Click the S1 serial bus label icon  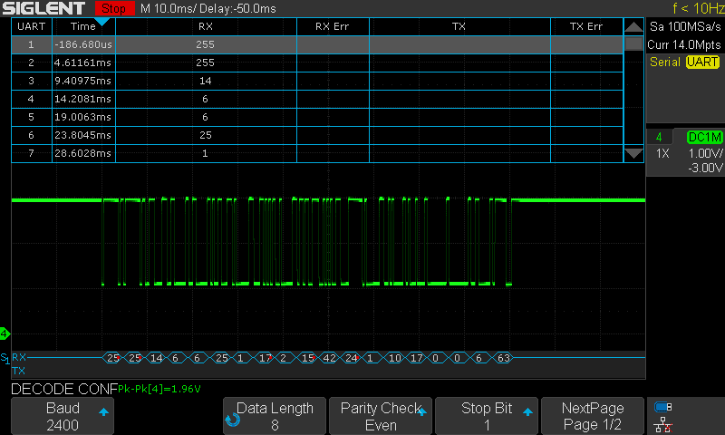(x=5, y=358)
